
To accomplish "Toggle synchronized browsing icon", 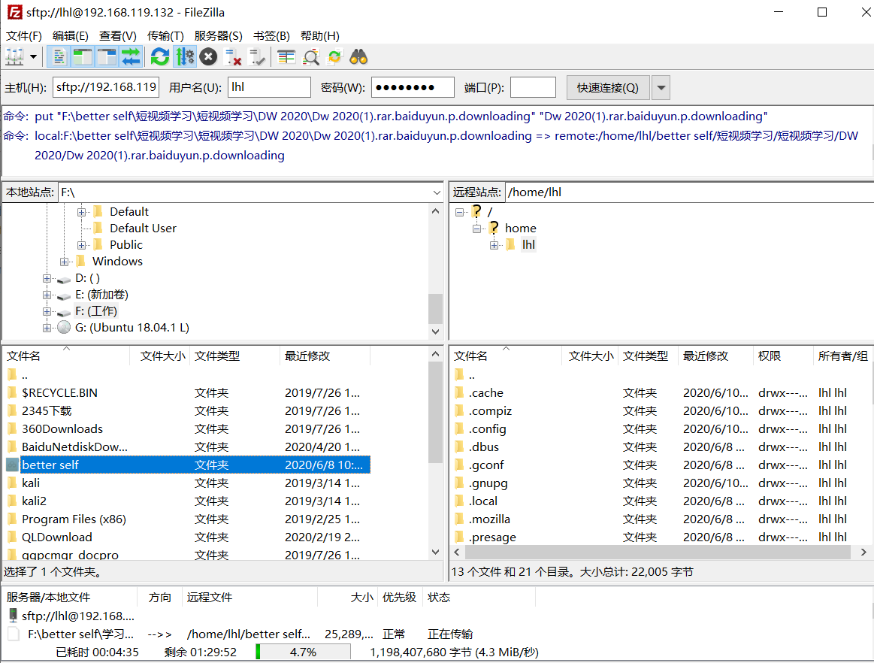I will coord(334,57).
